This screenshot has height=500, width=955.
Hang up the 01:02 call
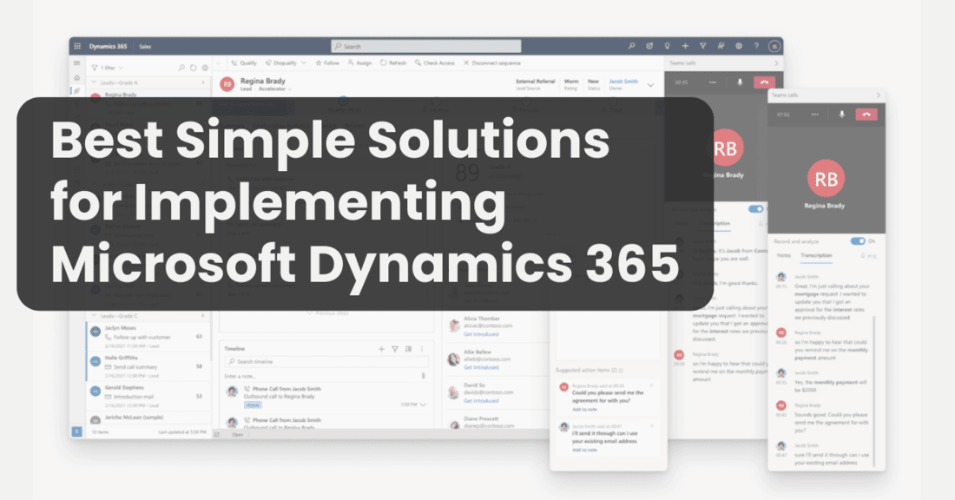coord(866,115)
